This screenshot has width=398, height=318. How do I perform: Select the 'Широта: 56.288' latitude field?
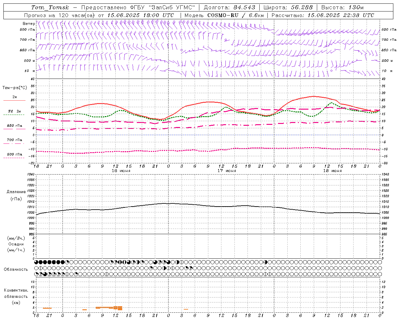click(x=288, y=7)
